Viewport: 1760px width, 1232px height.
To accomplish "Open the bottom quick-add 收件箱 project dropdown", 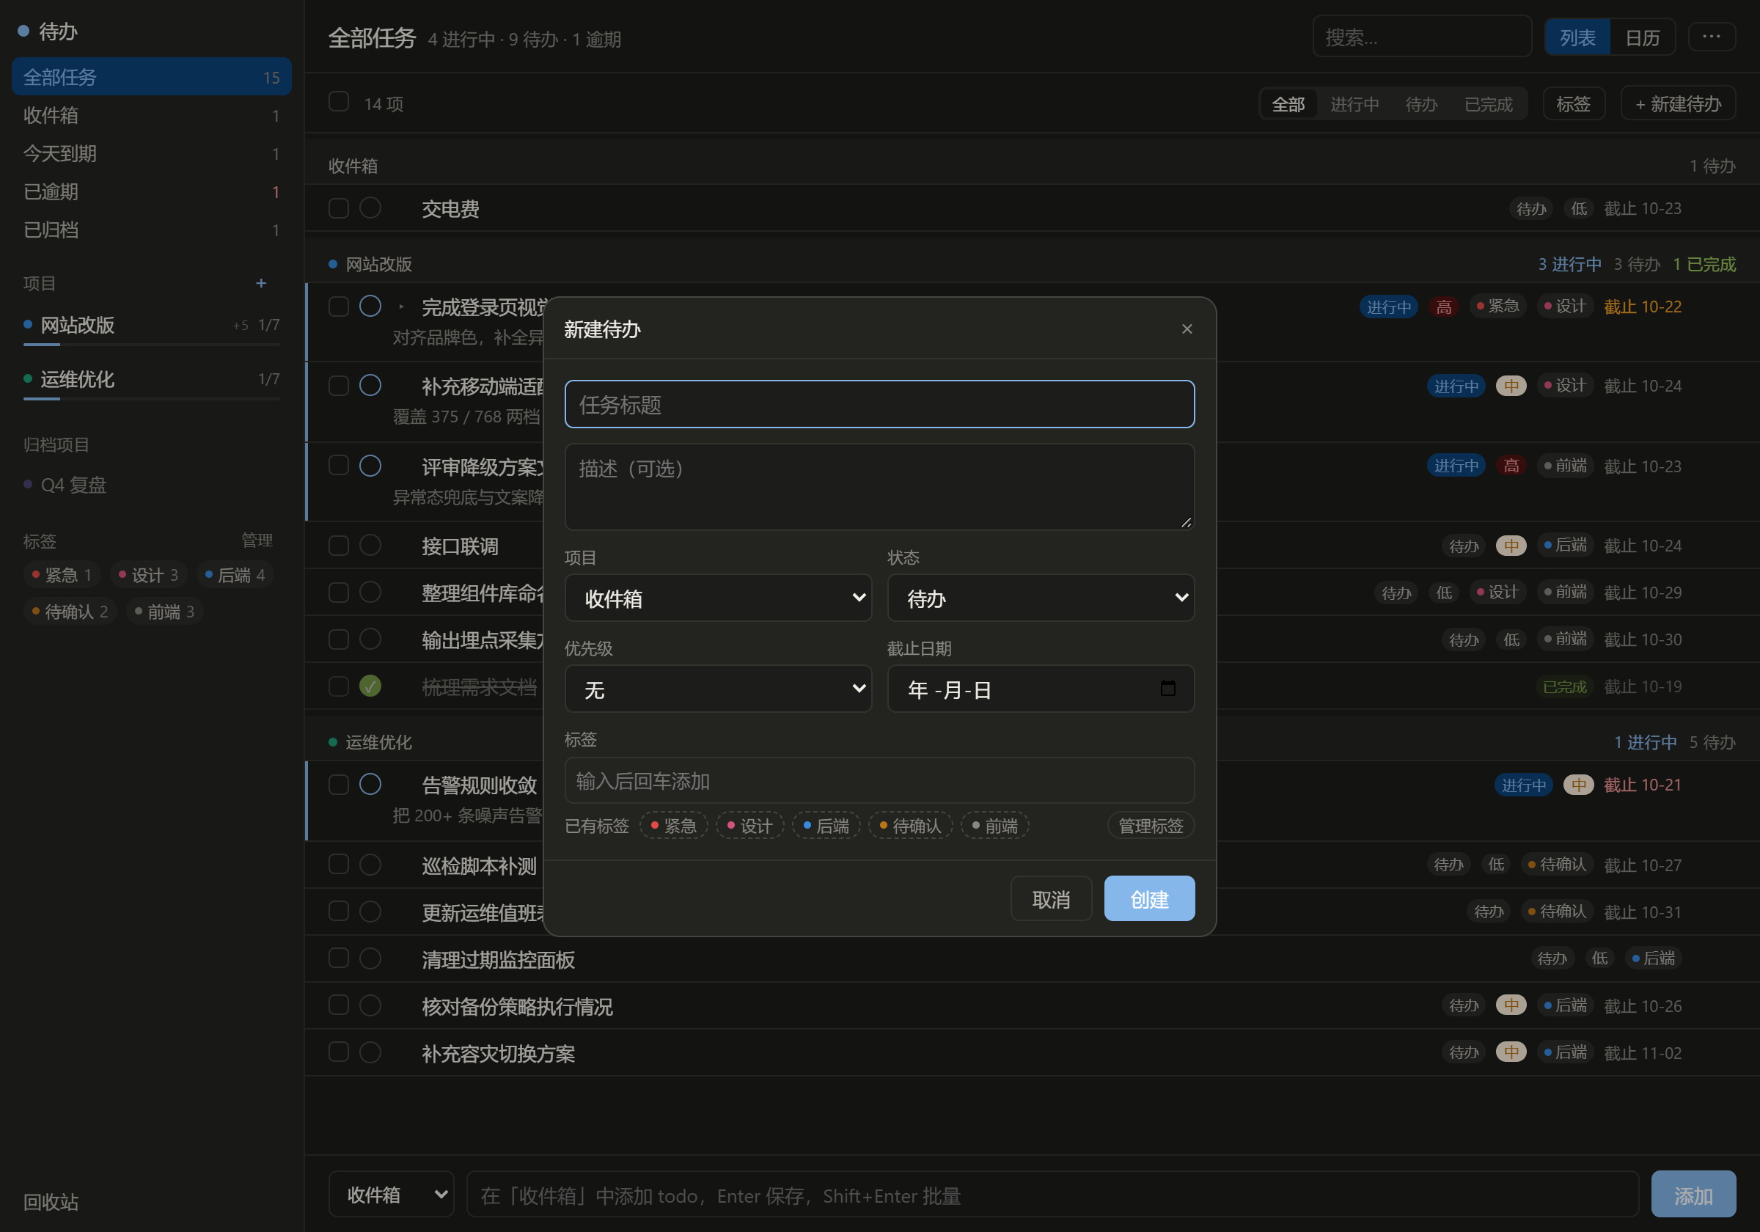I will click(392, 1195).
